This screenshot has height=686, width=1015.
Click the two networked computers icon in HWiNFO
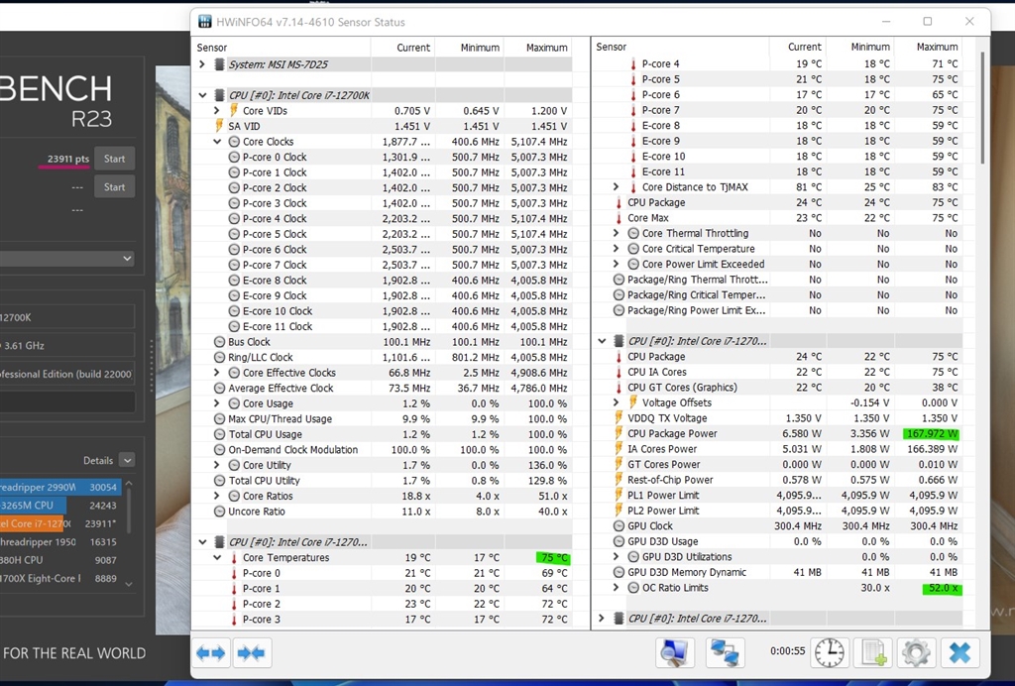click(x=725, y=652)
